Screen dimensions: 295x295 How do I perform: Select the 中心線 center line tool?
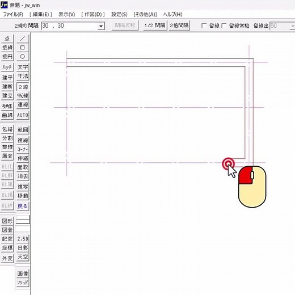click(x=23, y=96)
